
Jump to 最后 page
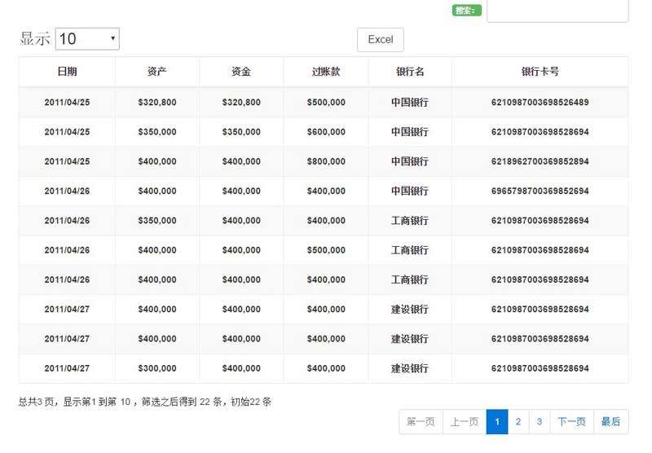pyautogui.click(x=610, y=422)
